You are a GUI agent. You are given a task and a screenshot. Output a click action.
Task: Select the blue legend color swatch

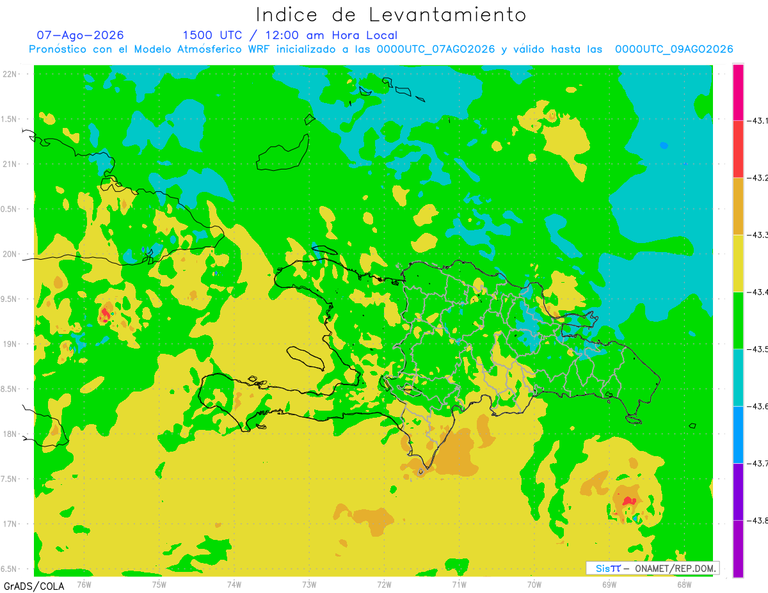738,434
